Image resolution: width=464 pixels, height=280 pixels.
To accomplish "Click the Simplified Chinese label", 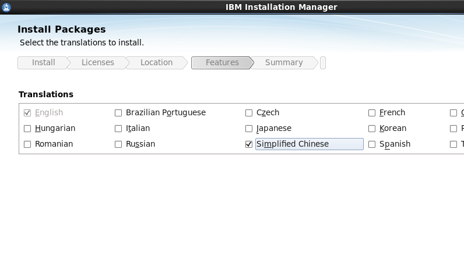I will tap(293, 144).
